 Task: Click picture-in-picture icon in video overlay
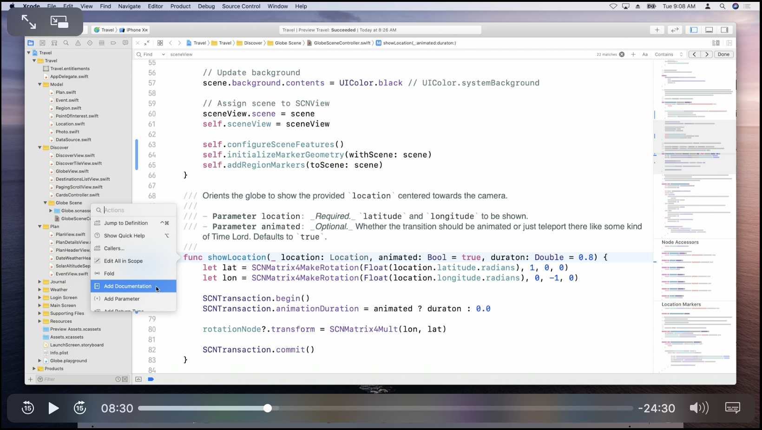pos(59,22)
